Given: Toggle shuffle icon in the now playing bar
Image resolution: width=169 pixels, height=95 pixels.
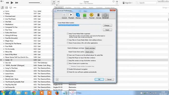Looking at the screenshot, I should (x=58, y=2).
